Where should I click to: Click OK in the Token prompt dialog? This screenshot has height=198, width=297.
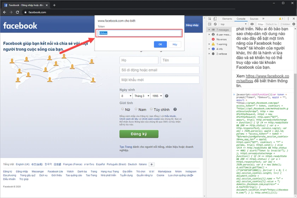160,44
